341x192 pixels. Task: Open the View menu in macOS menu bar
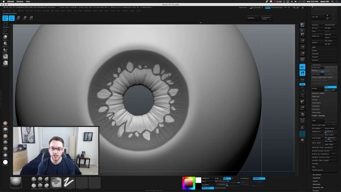[x=28, y=1]
